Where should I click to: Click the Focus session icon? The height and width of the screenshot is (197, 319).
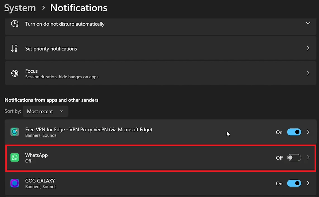(15, 73)
